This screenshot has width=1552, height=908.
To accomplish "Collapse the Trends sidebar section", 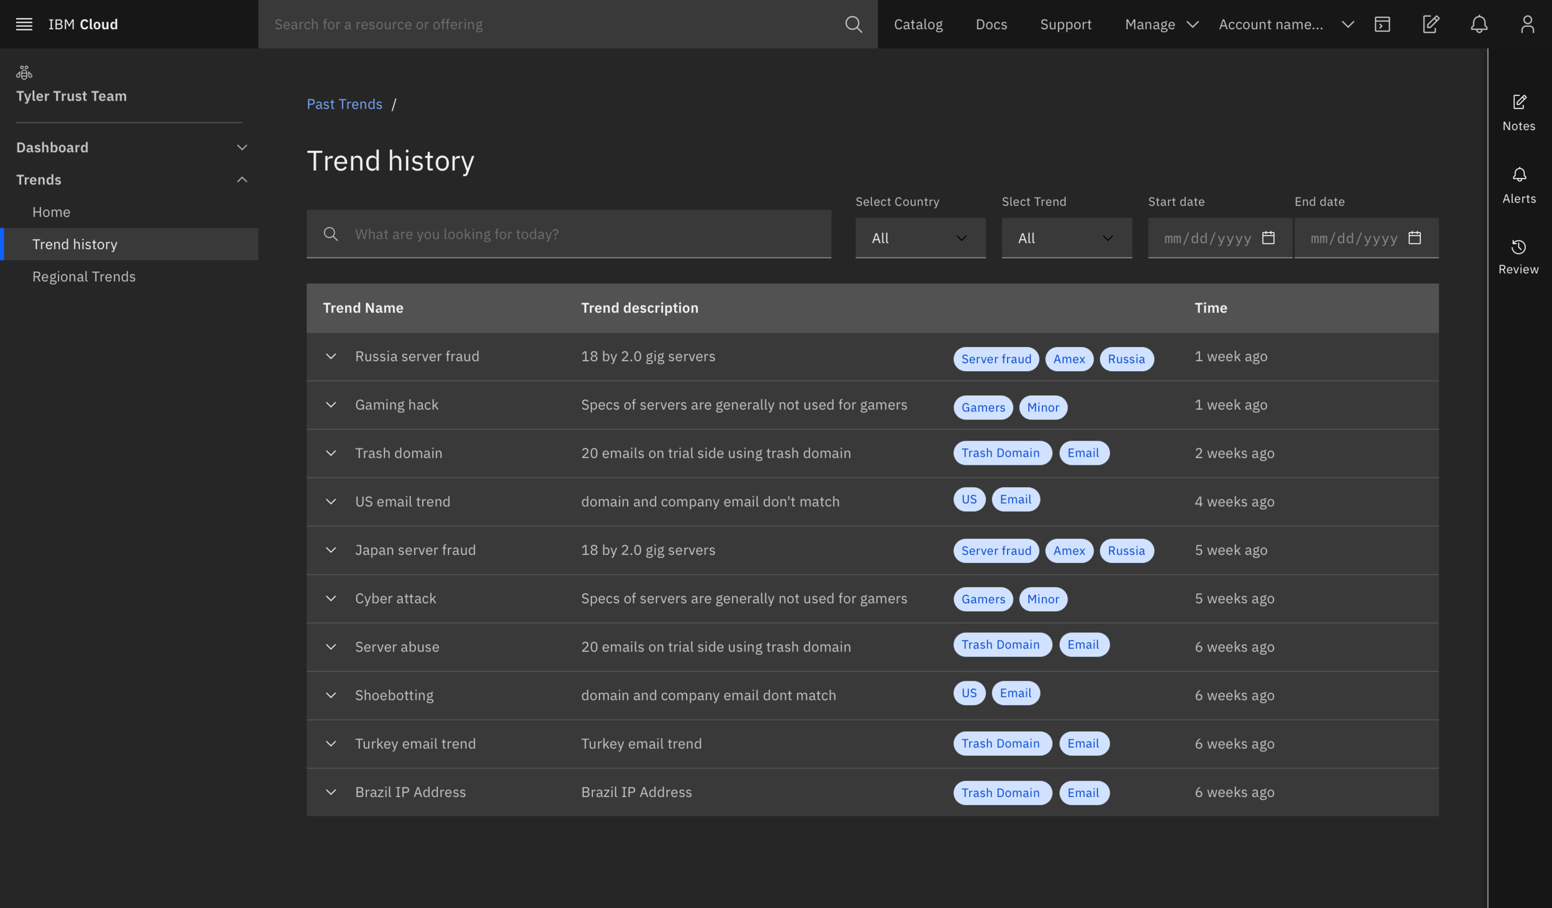I will 241,180.
